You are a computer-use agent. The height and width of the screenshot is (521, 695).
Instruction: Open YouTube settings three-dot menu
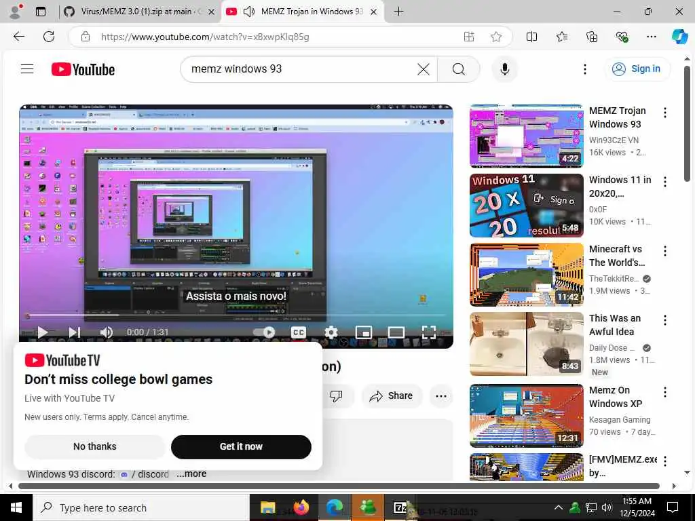click(x=584, y=69)
